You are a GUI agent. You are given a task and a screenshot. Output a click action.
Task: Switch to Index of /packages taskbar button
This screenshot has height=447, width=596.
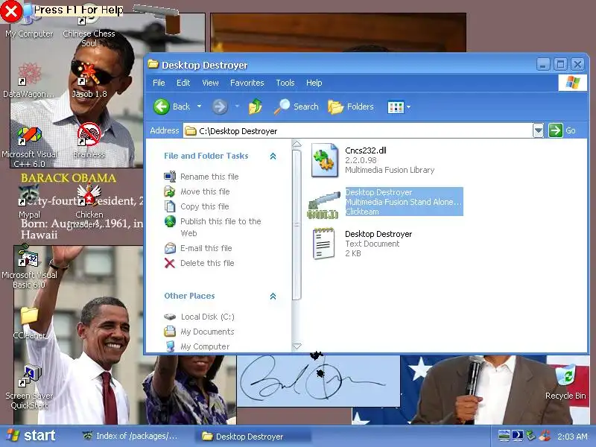click(131, 436)
